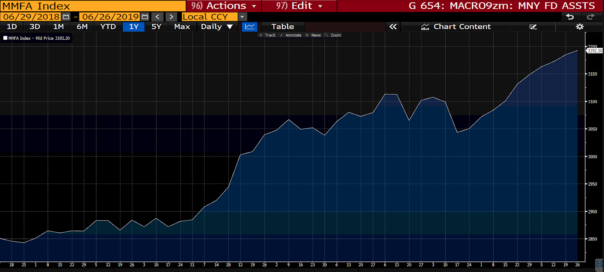This screenshot has width=604, height=272.
Task: Open the end date calendar picker
Action: tap(145, 17)
